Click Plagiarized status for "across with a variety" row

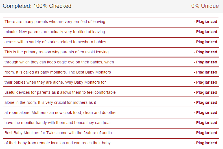click(205, 42)
